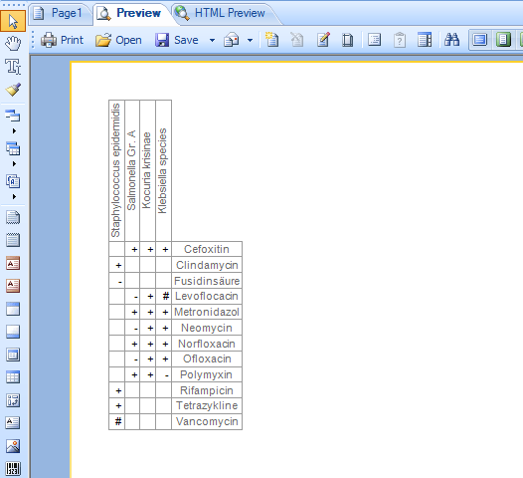The height and width of the screenshot is (478, 523).
Task: Click the new page toolbar icon
Action: pyautogui.click(x=271, y=40)
